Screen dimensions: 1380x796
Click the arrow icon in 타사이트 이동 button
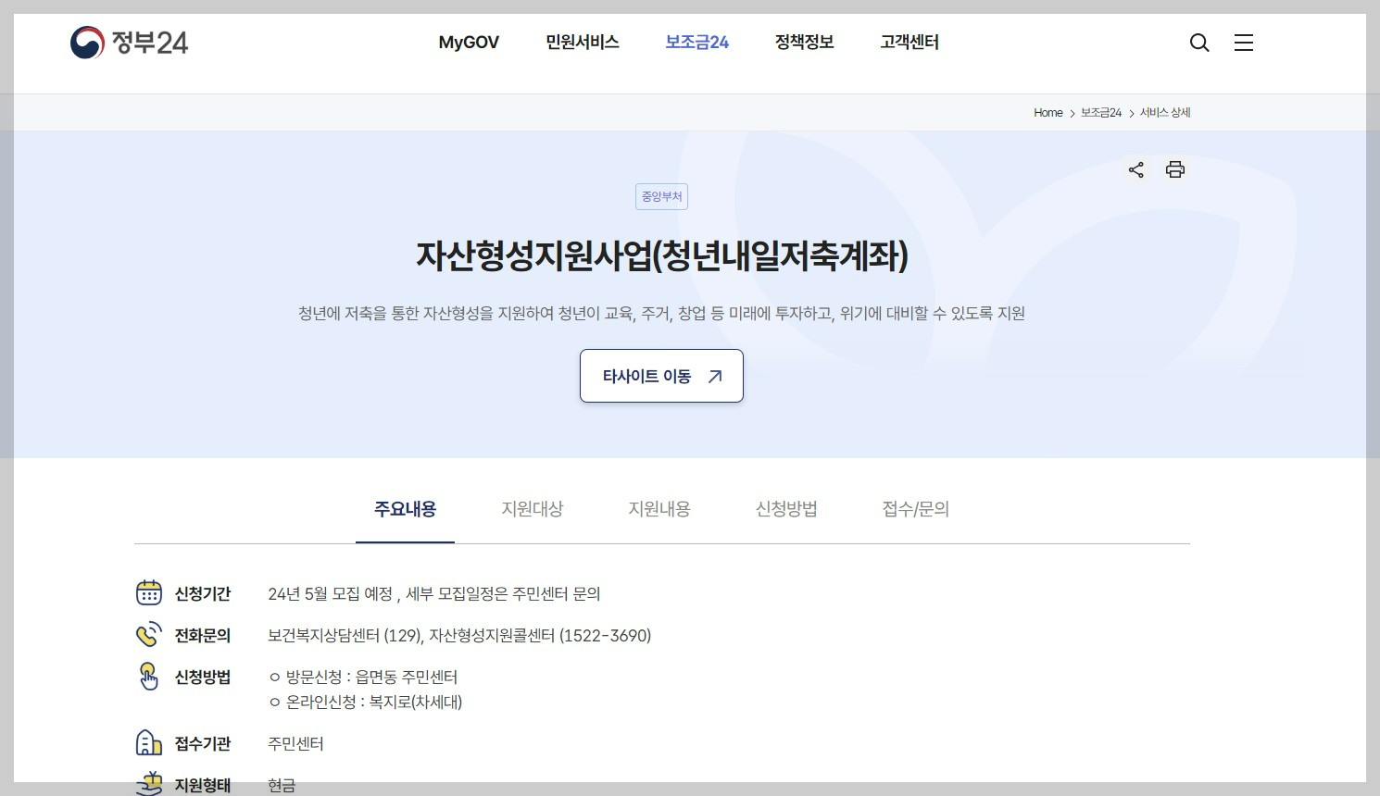715,377
